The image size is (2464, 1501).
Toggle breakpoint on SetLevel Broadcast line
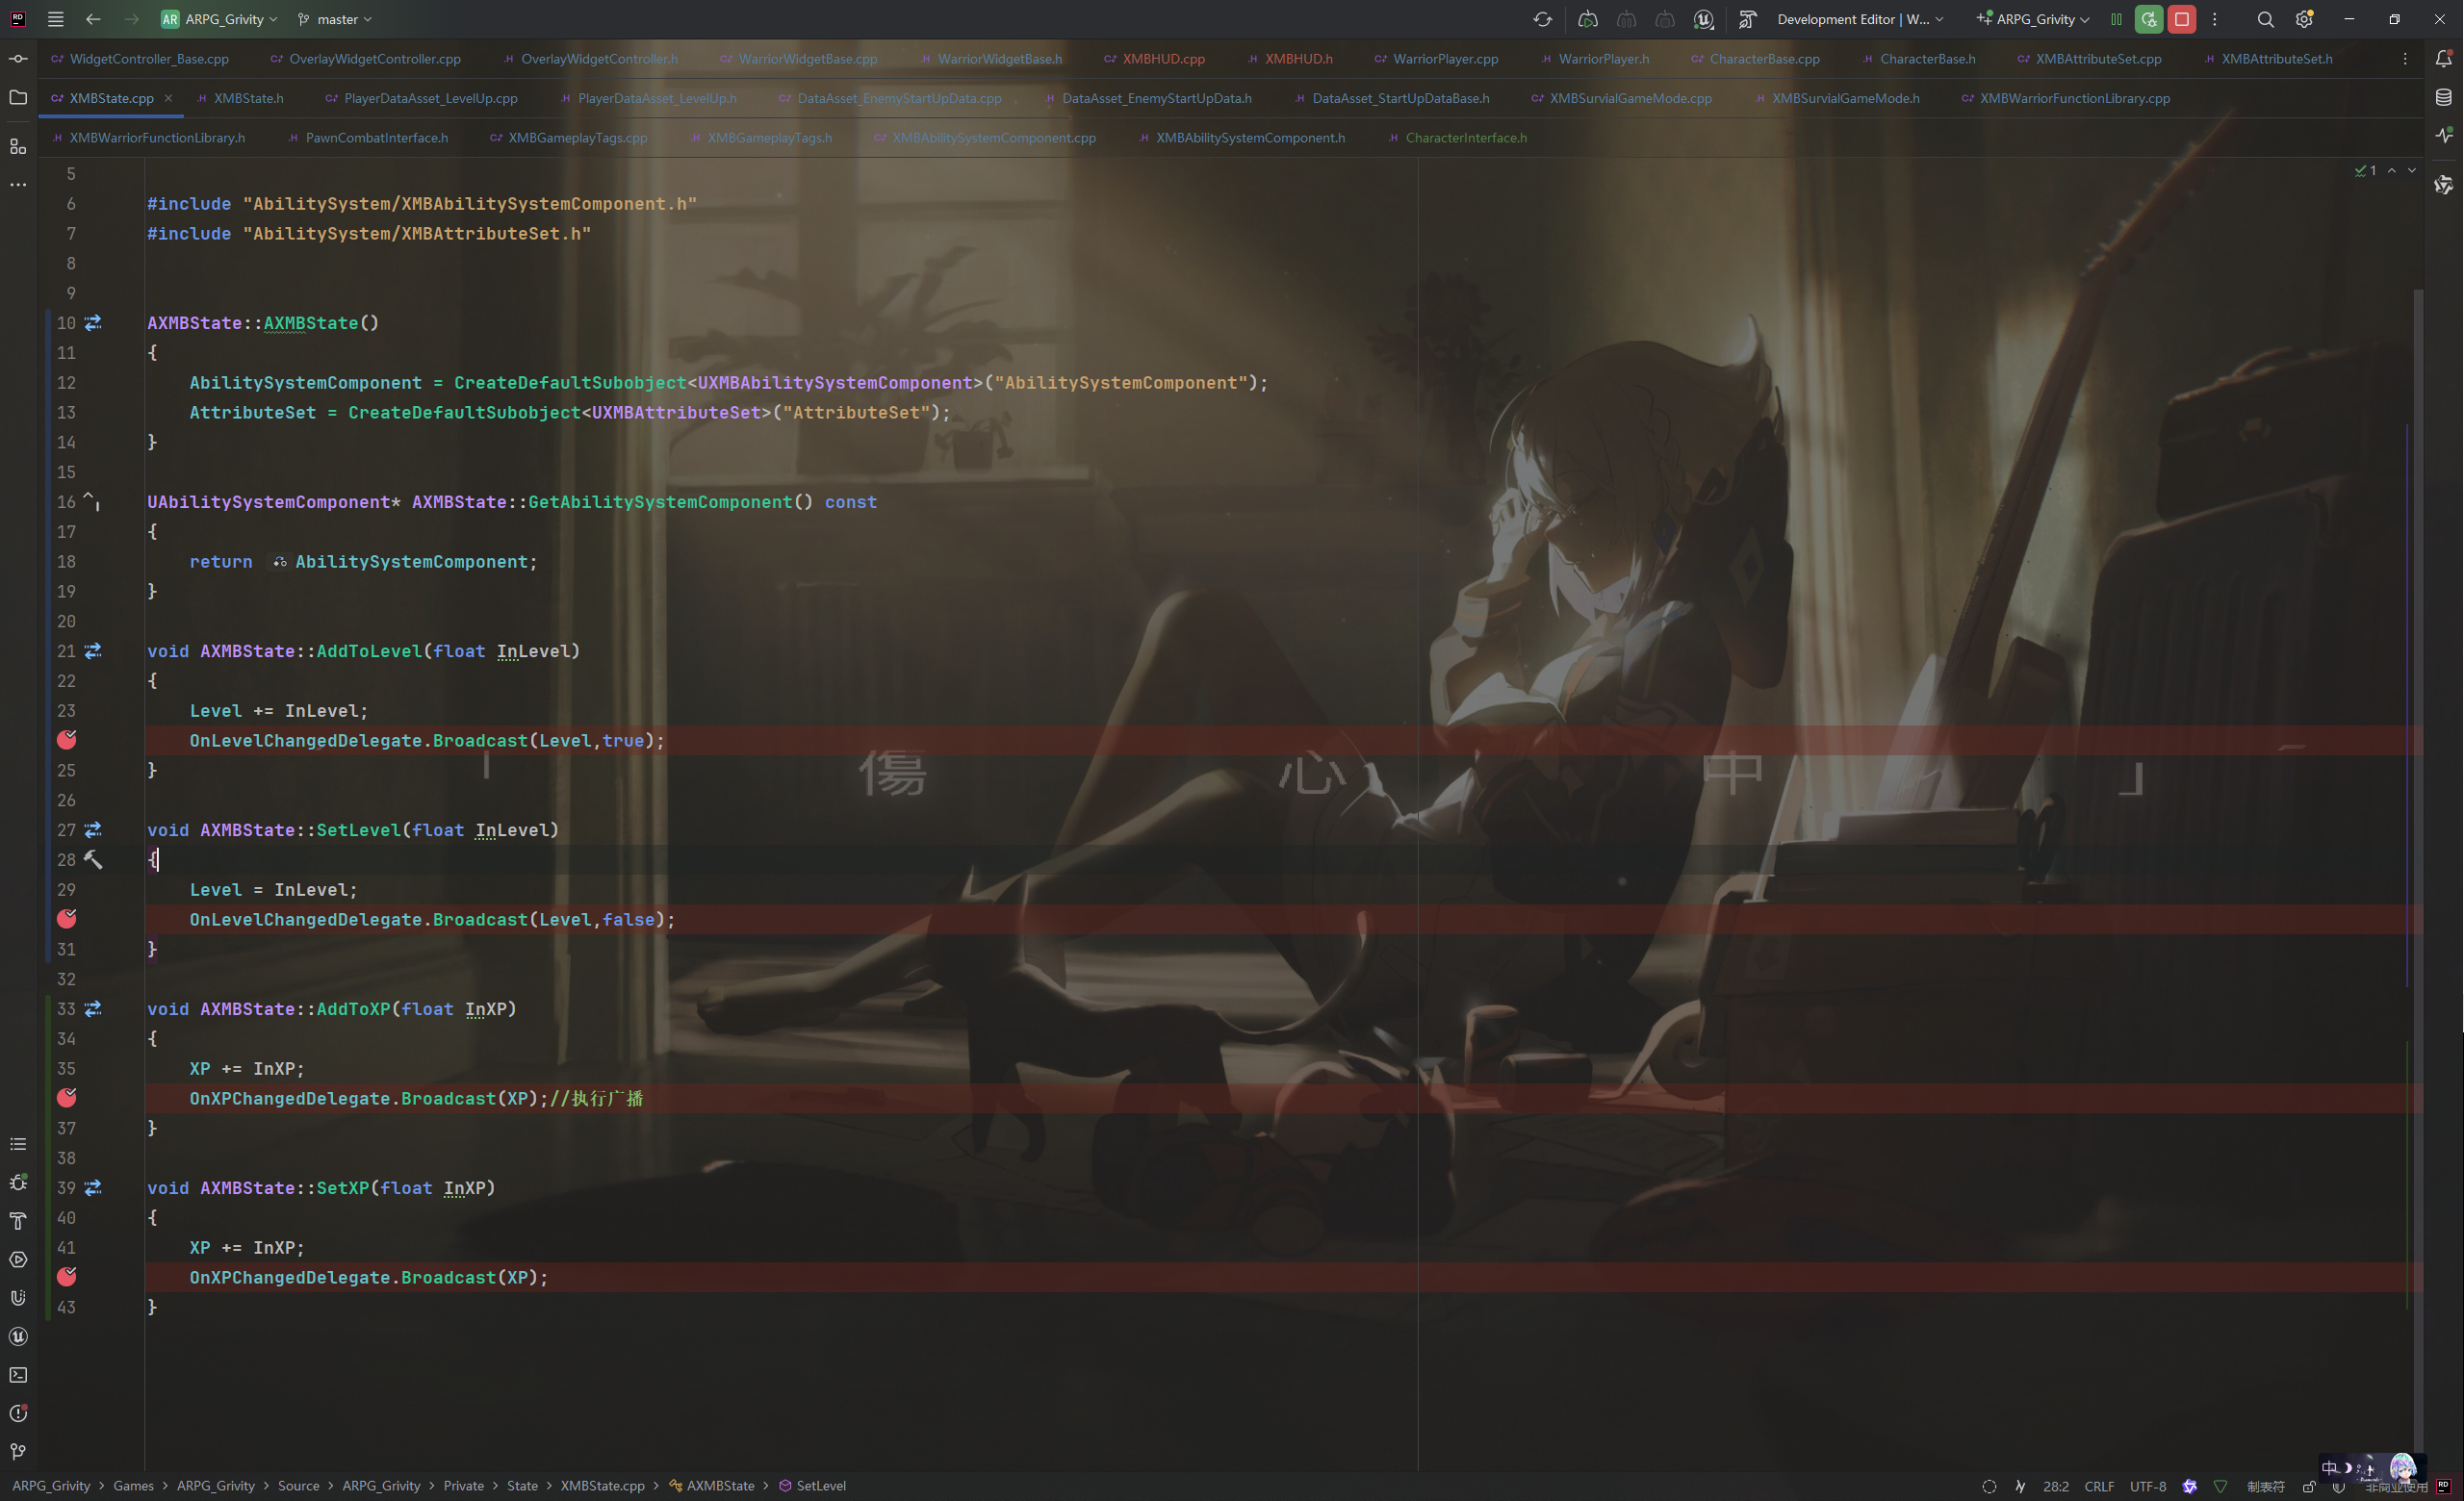tap(67, 918)
